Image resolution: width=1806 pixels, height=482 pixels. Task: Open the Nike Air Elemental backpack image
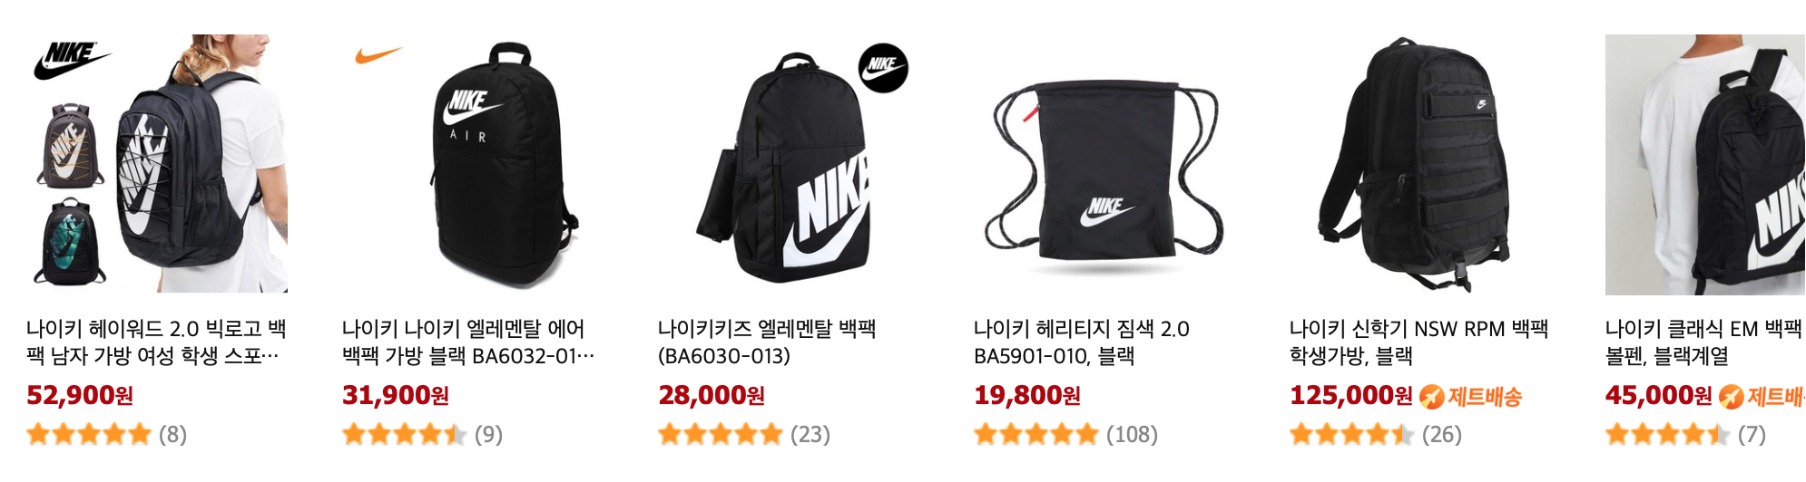click(473, 164)
